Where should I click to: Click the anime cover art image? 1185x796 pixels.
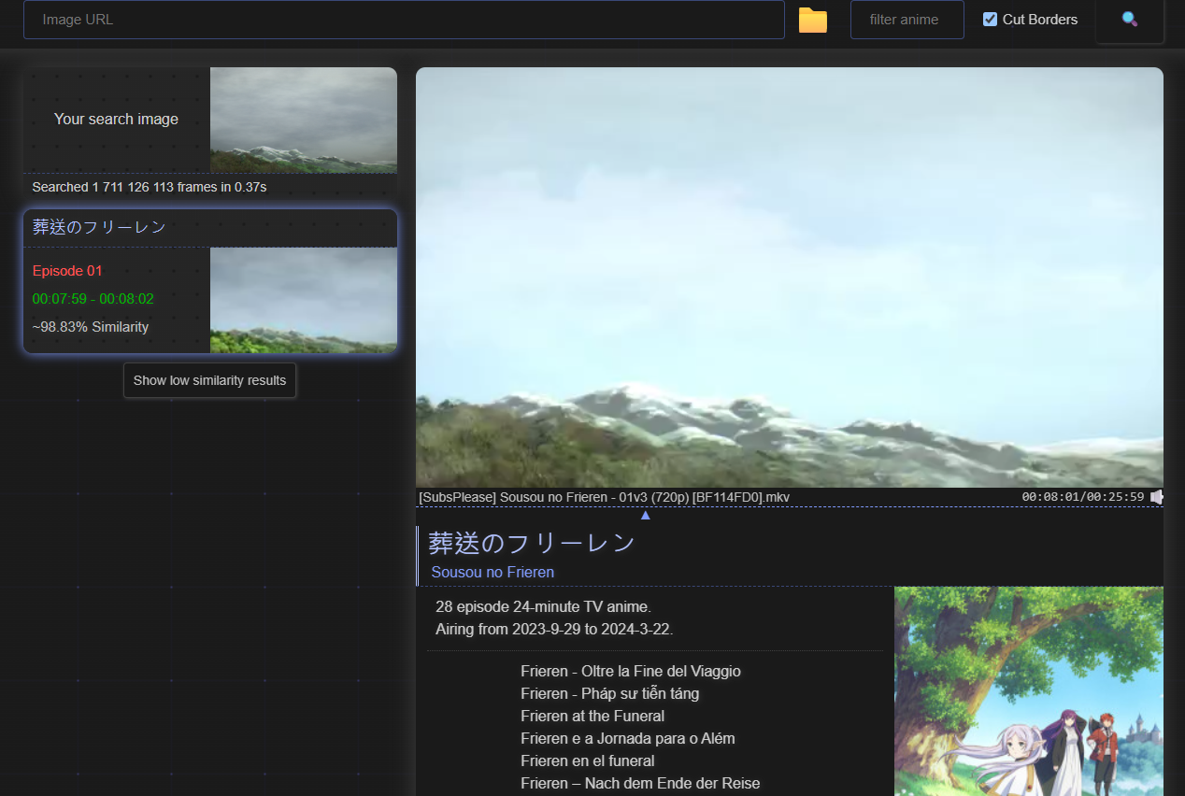1029,691
